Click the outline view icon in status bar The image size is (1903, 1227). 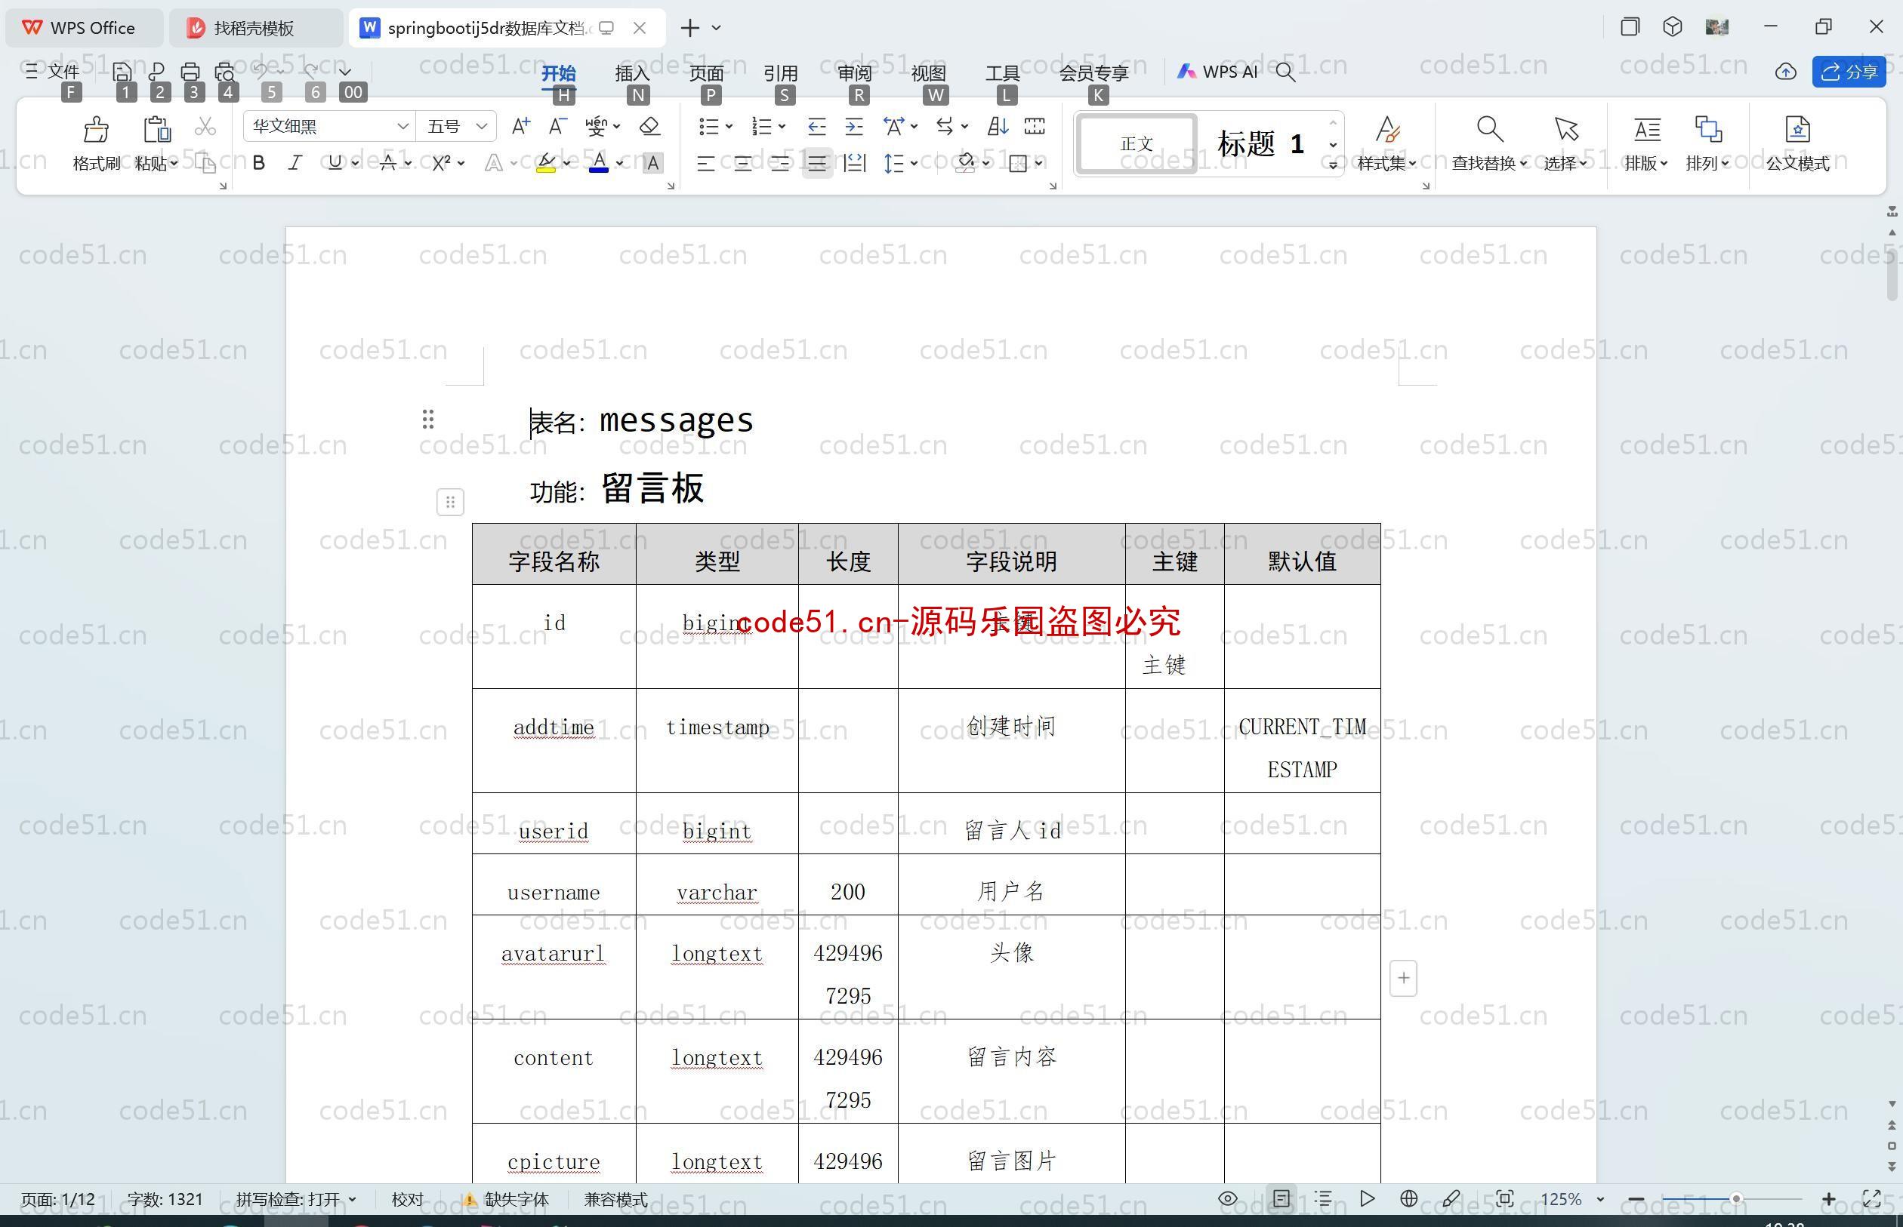point(1323,1199)
